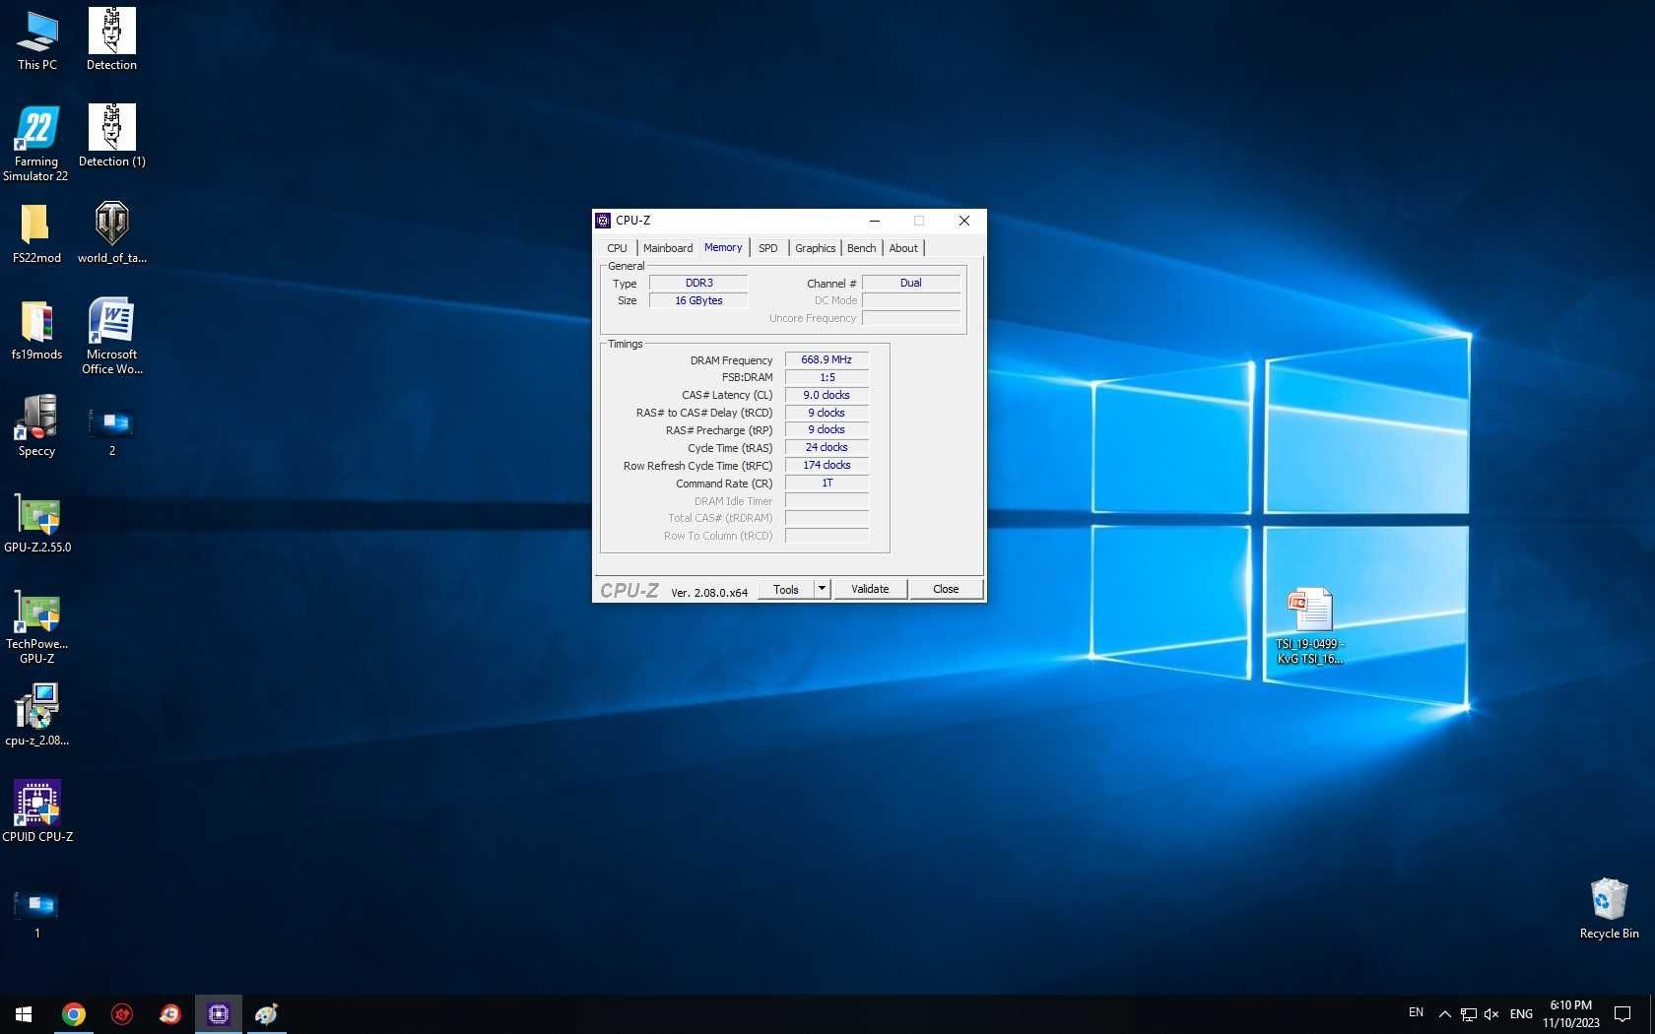Viewport: 1655px width, 1034px height.
Task: Open the Graphics tab
Action: click(815, 248)
